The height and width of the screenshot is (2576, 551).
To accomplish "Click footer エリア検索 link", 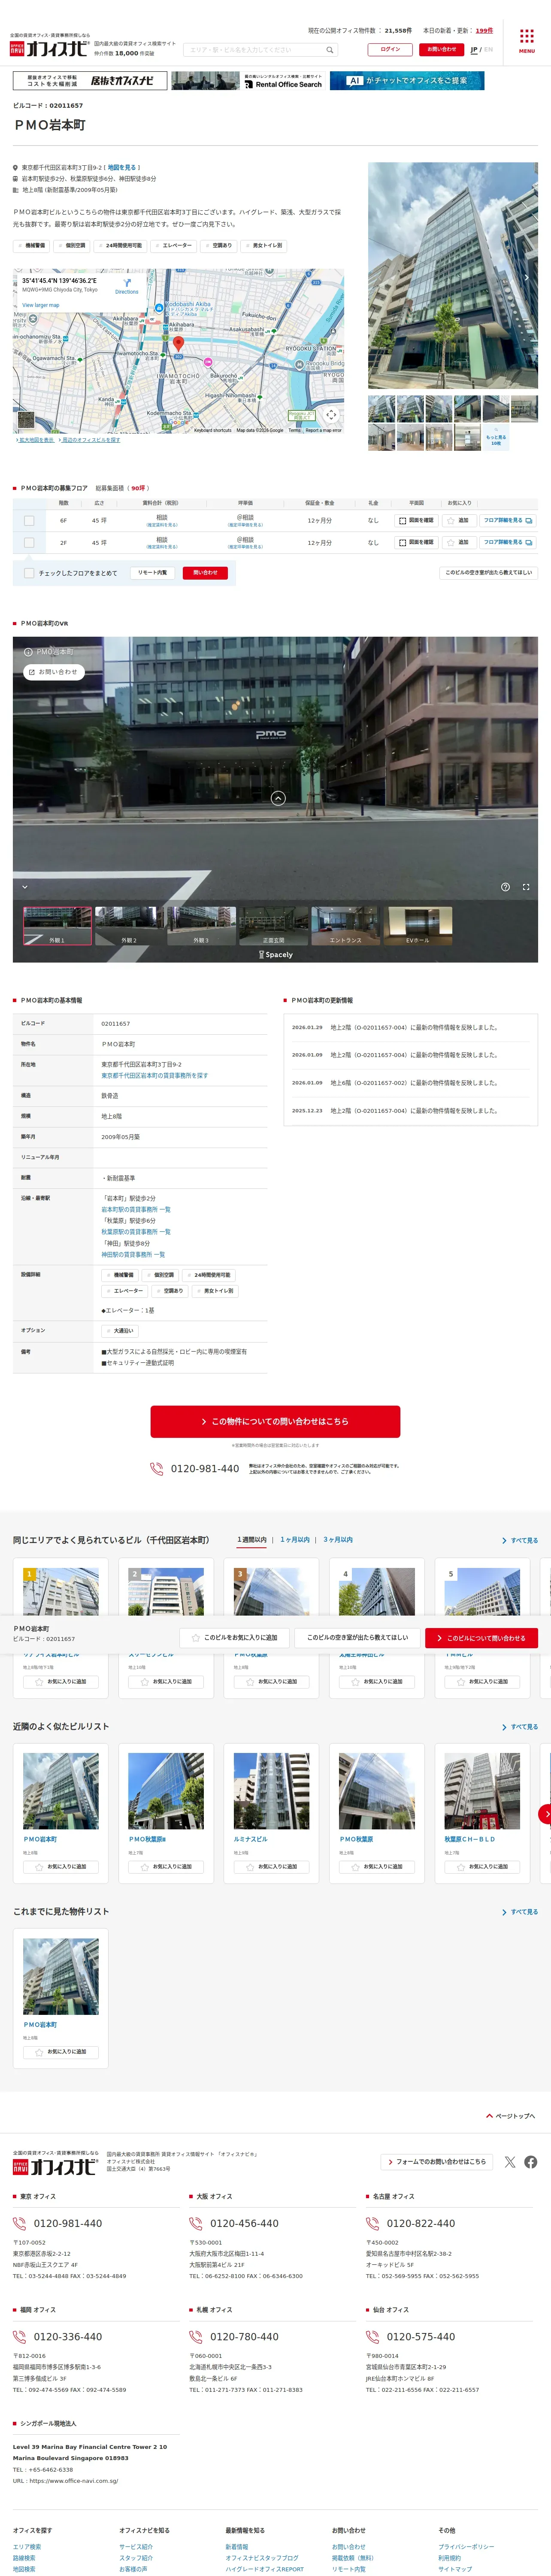I will pyautogui.click(x=27, y=2546).
